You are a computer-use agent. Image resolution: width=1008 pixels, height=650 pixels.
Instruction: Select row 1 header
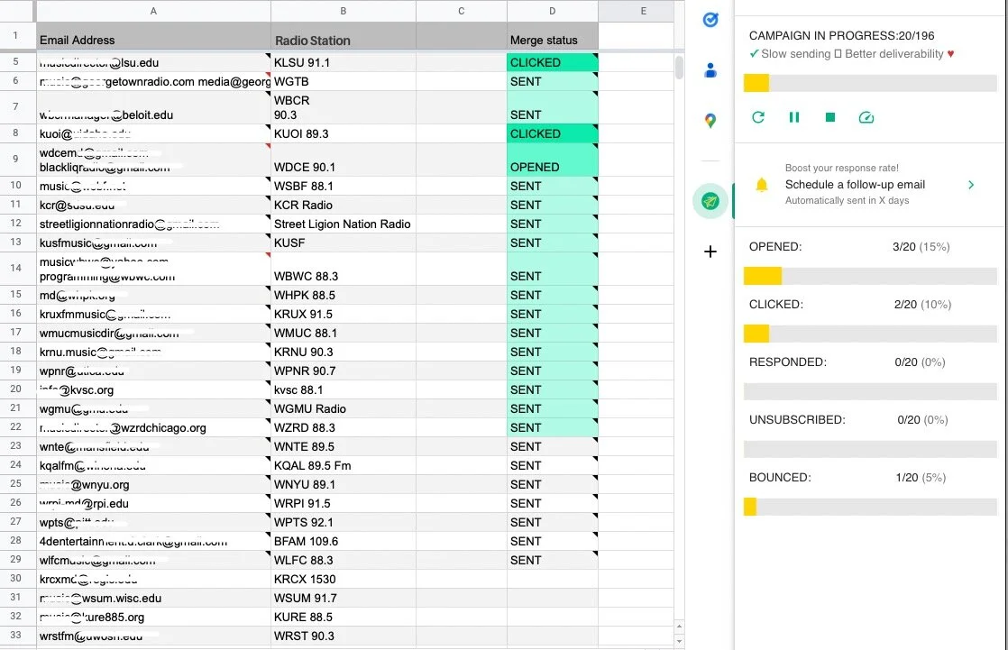click(x=17, y=36)
